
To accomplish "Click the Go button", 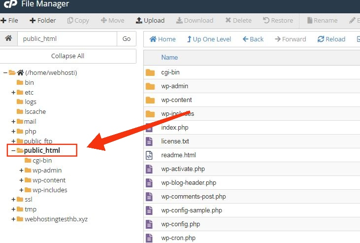I will pos(127,38).
